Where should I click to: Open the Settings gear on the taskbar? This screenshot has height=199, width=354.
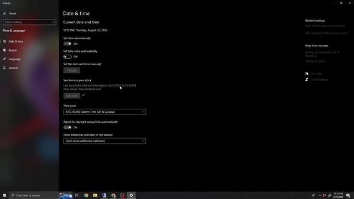click(131, 195)
